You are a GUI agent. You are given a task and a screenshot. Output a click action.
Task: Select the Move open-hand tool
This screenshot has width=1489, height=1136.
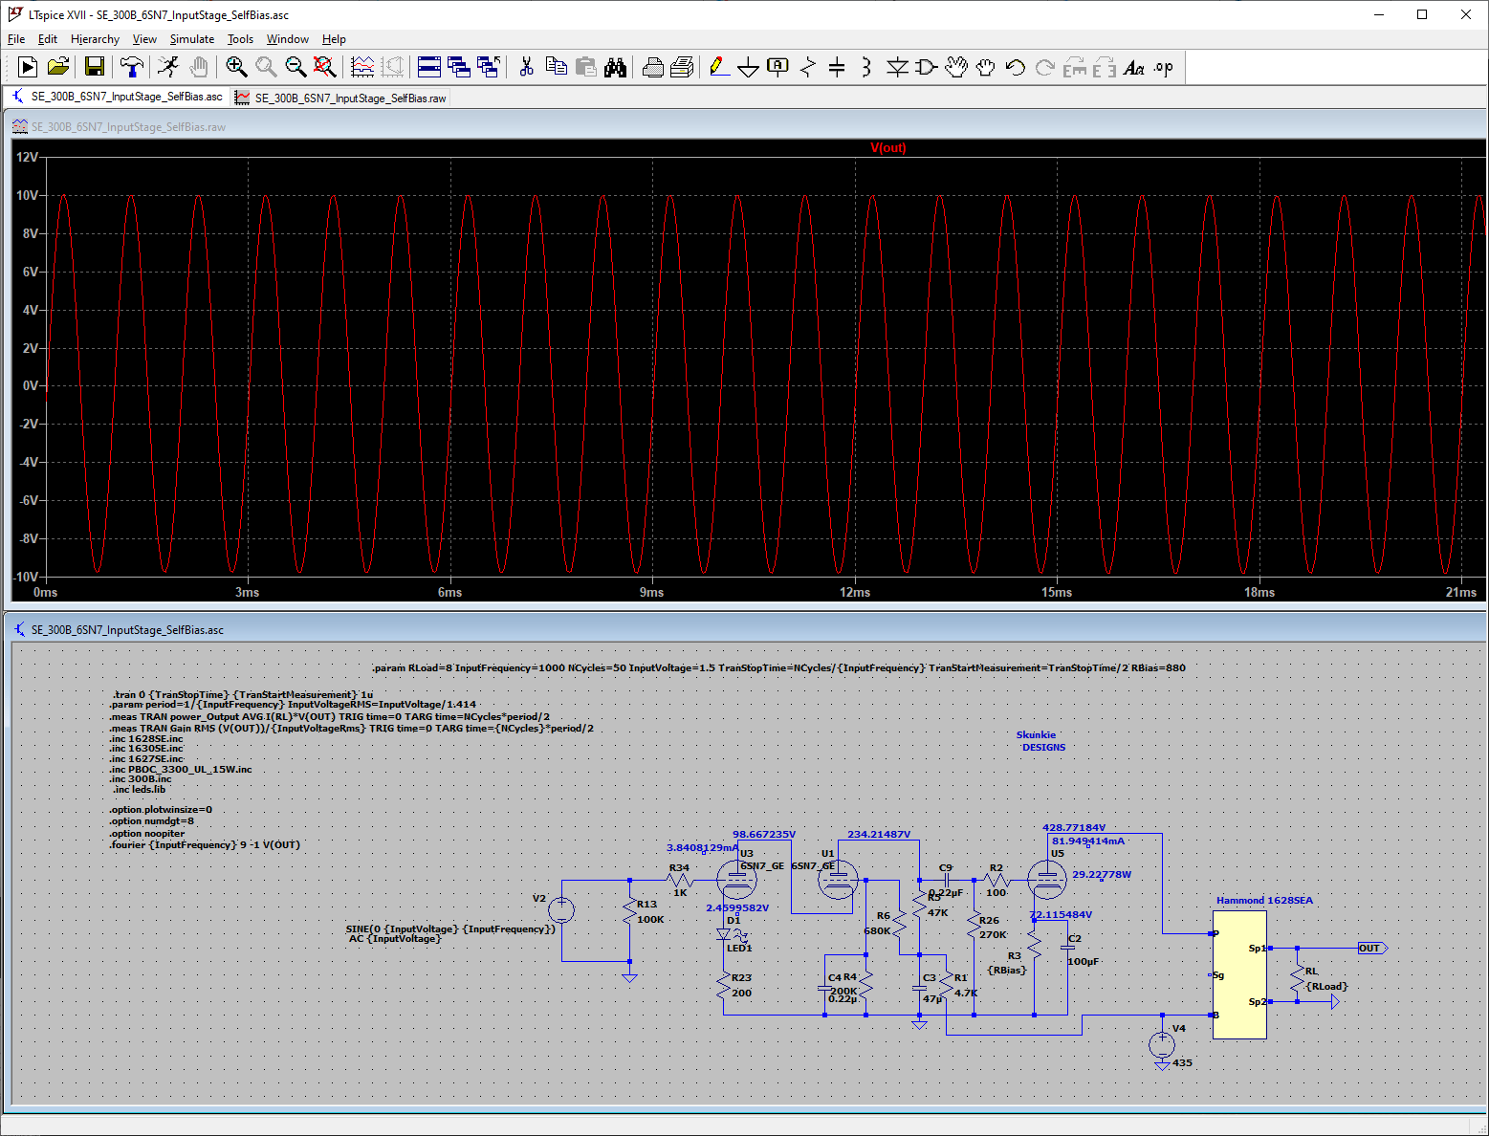(955, 67)
